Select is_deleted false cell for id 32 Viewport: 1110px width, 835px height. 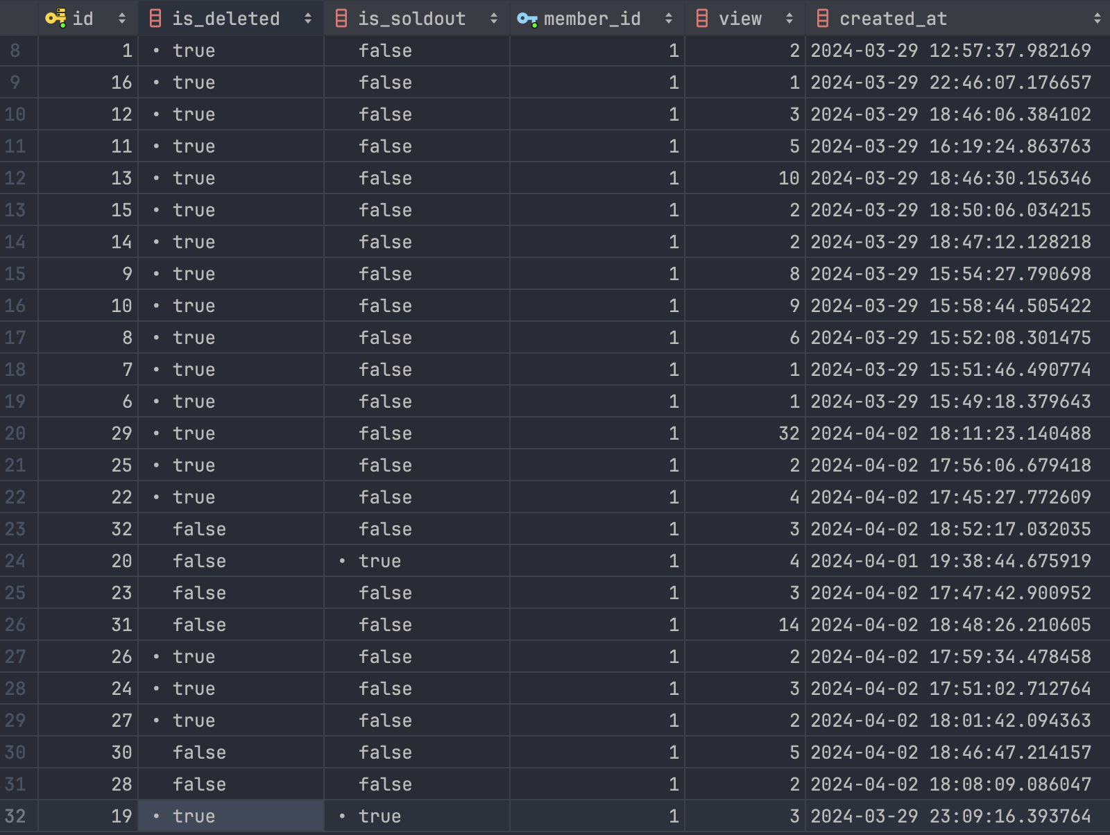pyautogui.click(x=231, y=529)
